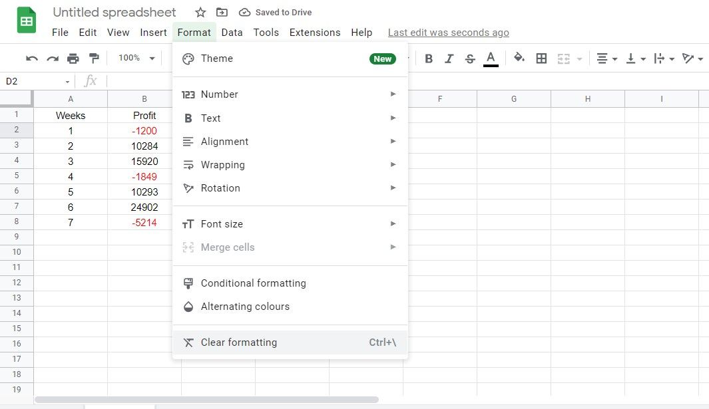Toggle bold formatting
The width and height of the screenshot is (709, 409).
coord(429,59)
